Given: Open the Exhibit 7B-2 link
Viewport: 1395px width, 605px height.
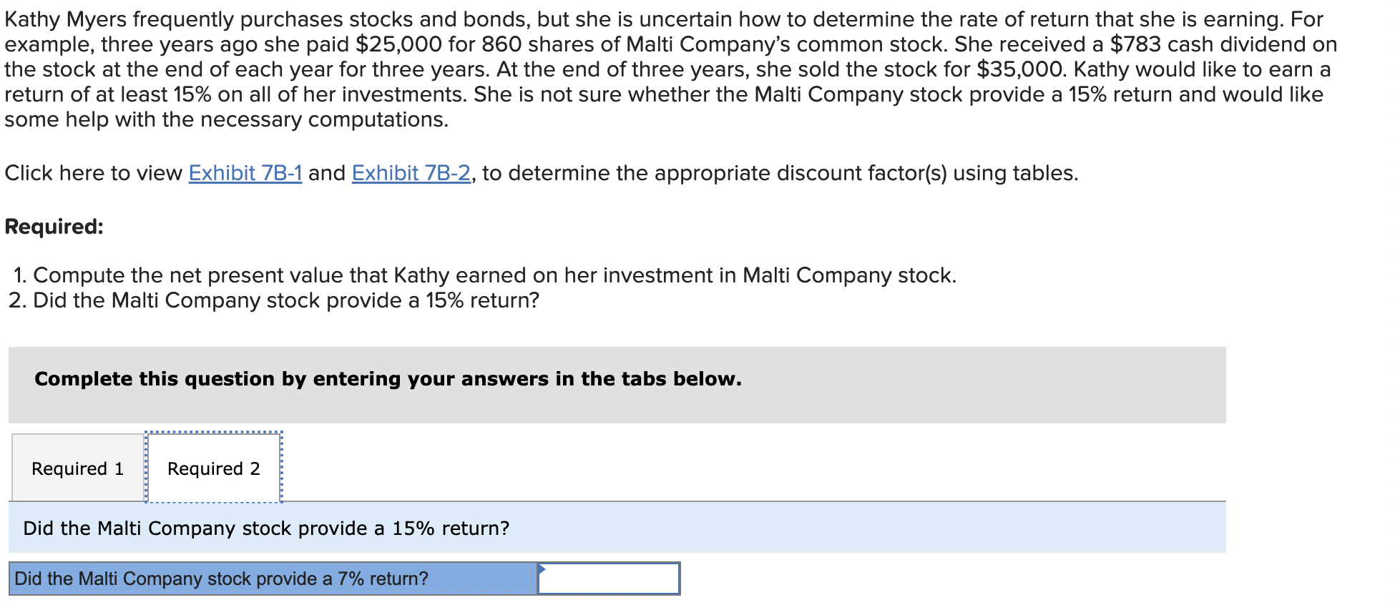Looking at the screenshot, I should click(x=411, y=172).
